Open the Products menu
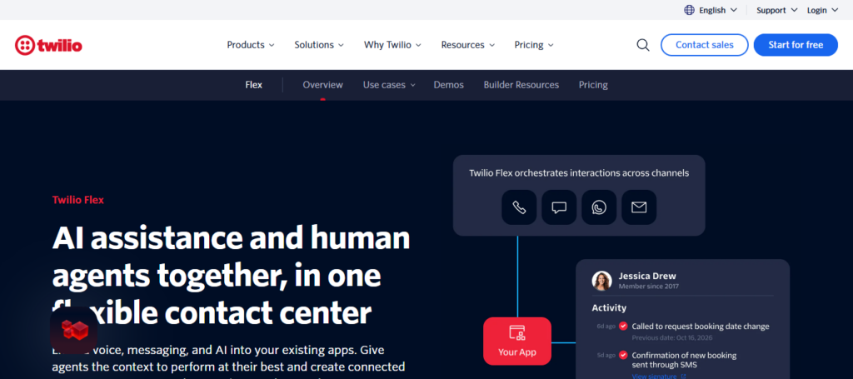 coord(250,45)
